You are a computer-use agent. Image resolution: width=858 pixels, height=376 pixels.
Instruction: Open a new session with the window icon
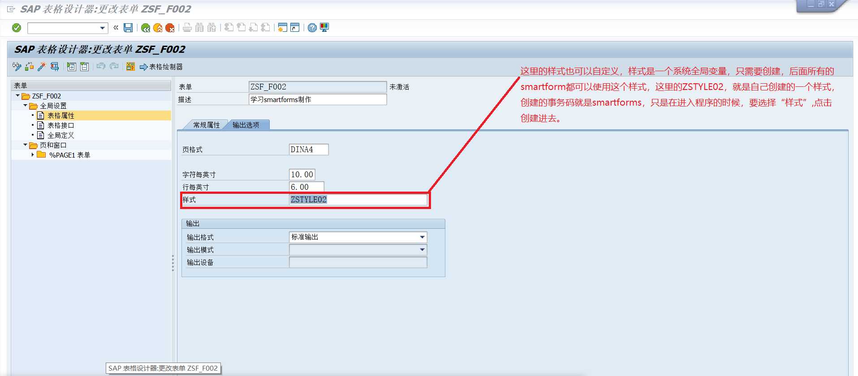click(282, 28)
